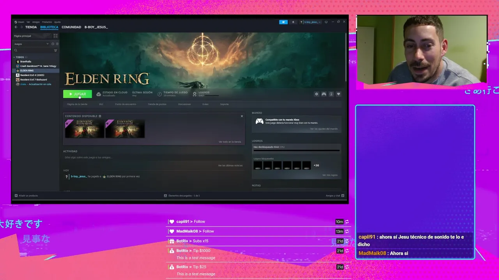499x280 pixels.
Task: Click Añadir un producto button
Action: tap(26, 196)
